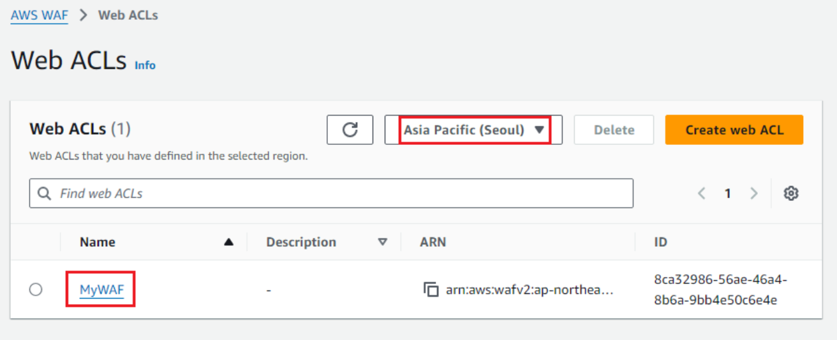This screenshot has height=340, width=837.
Task: Click the Name column header
Action: click(98, 242)
